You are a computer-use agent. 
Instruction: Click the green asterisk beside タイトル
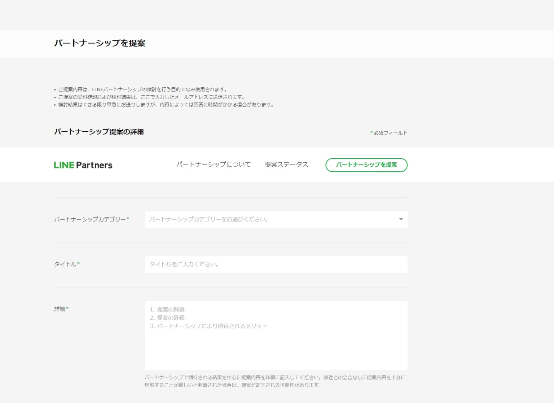(x=78, y=264)
